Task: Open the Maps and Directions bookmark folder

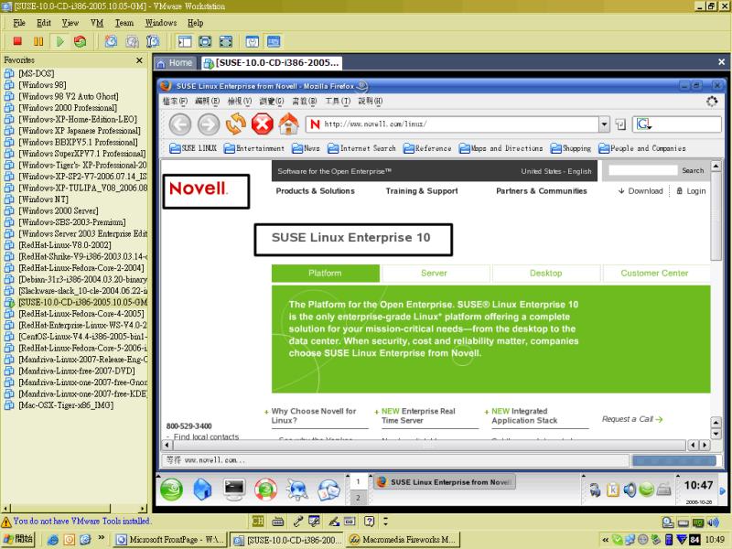Action: tap(501, 148)
